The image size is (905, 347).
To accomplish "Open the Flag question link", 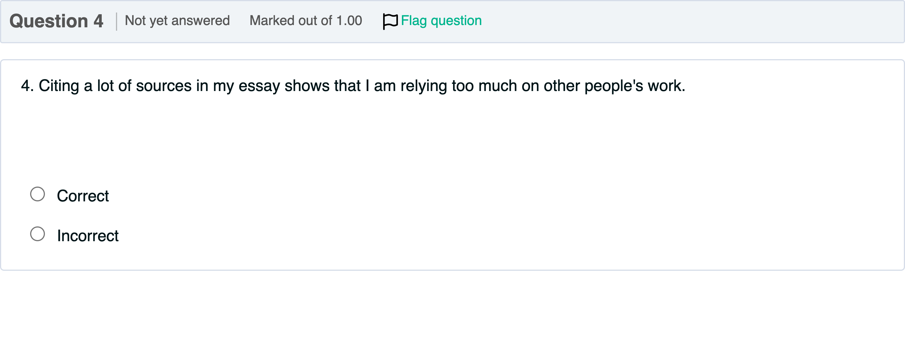I will click(441, 21).
